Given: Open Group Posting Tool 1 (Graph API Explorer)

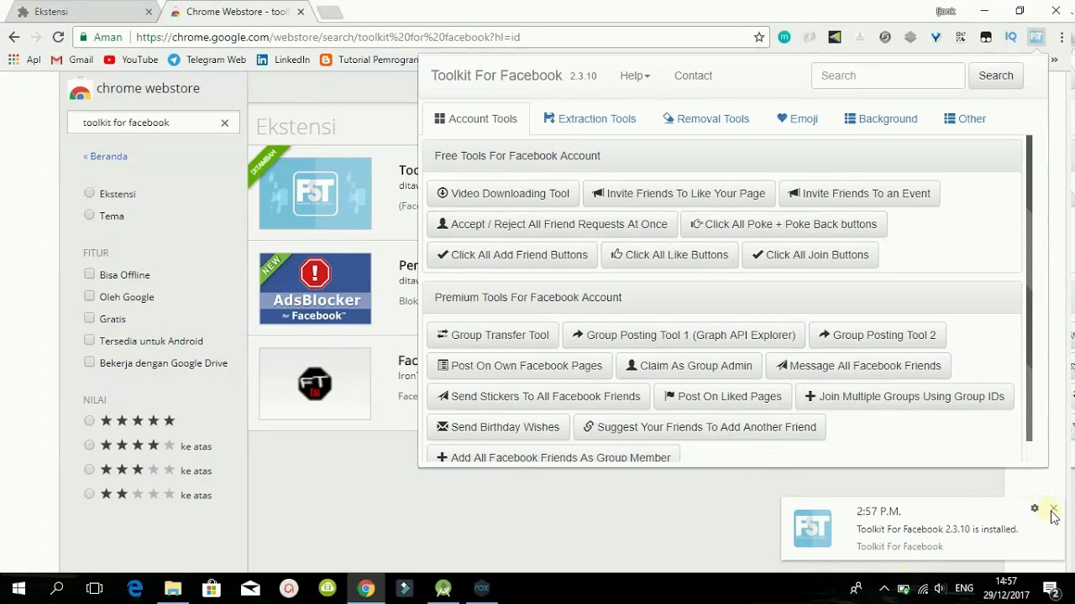Looking at the screenshot, I should point(684,336).
